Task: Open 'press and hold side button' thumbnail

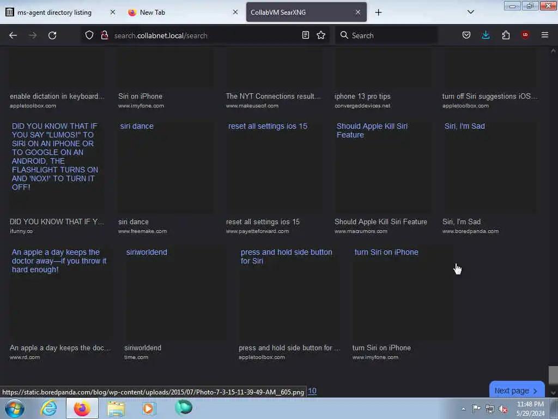Action: point(290,293)
